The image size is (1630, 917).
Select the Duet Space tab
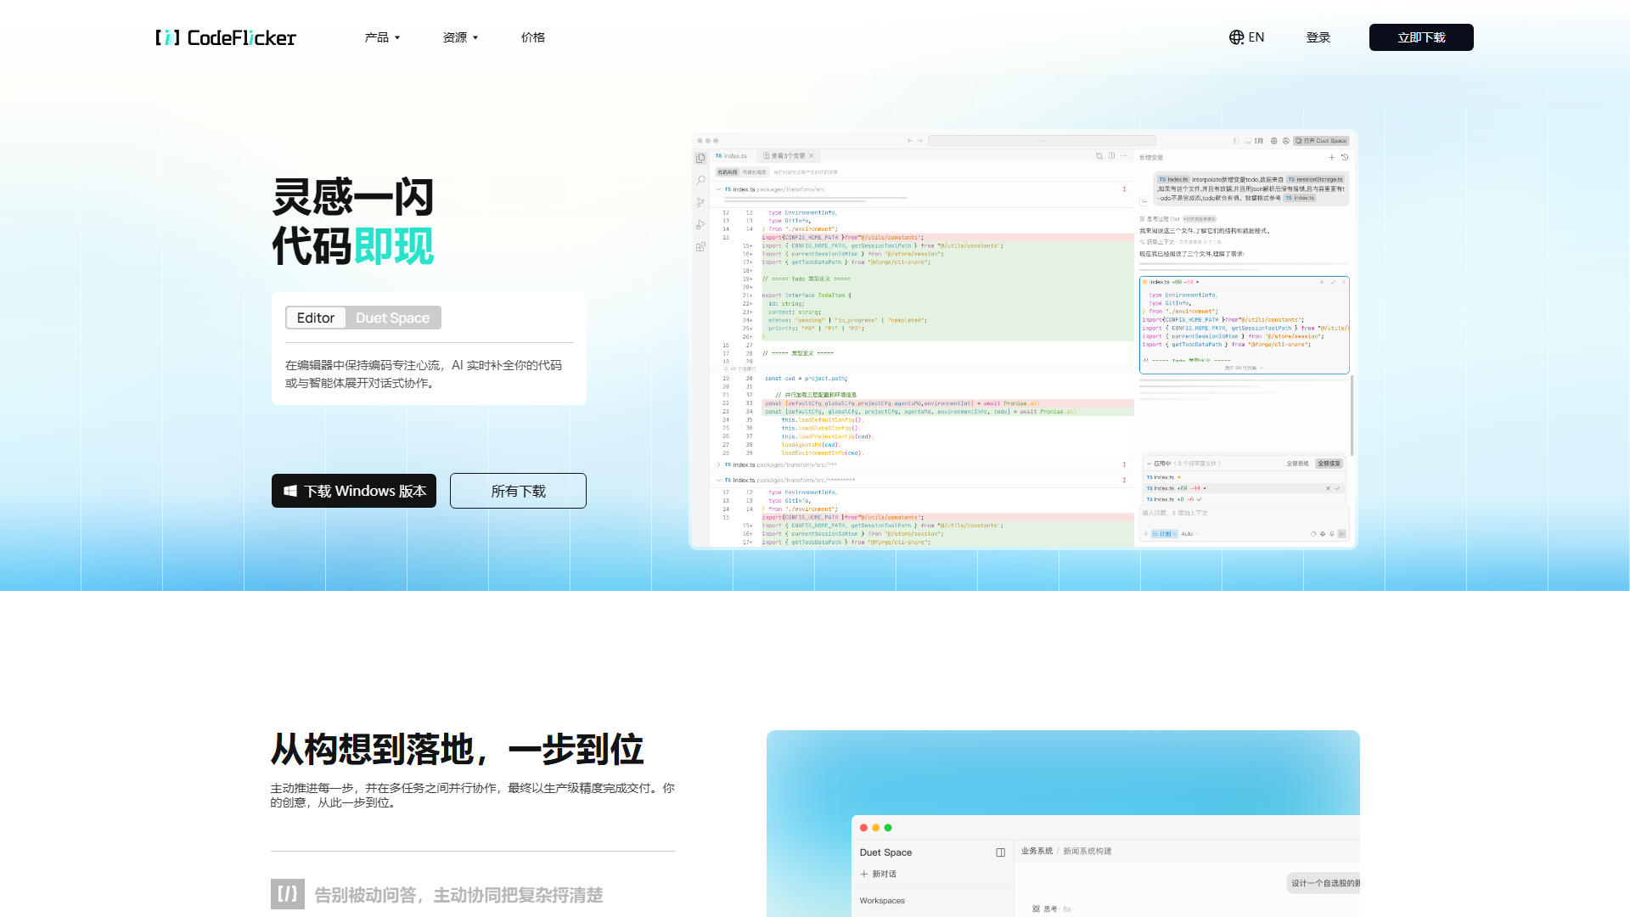(x=393, y=318)
